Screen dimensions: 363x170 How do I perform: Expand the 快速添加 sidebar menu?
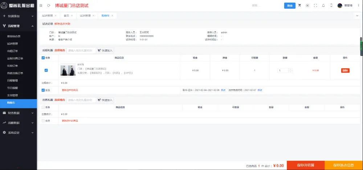pos(18,16)
